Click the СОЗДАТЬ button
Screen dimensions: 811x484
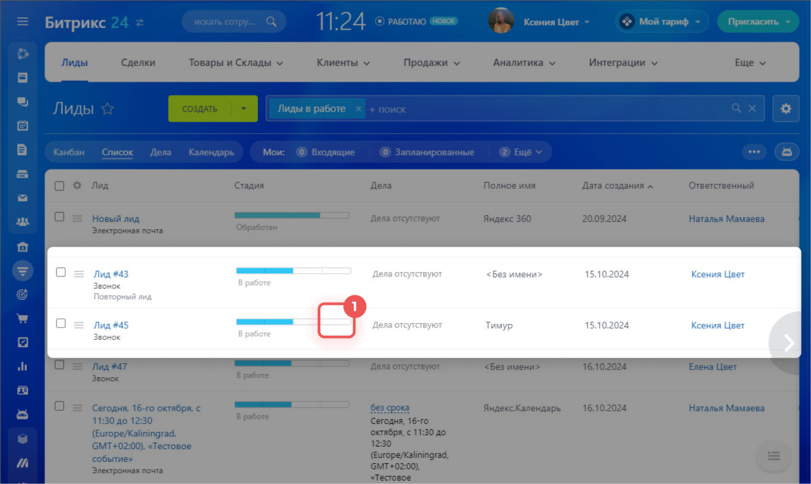(200, 109)
